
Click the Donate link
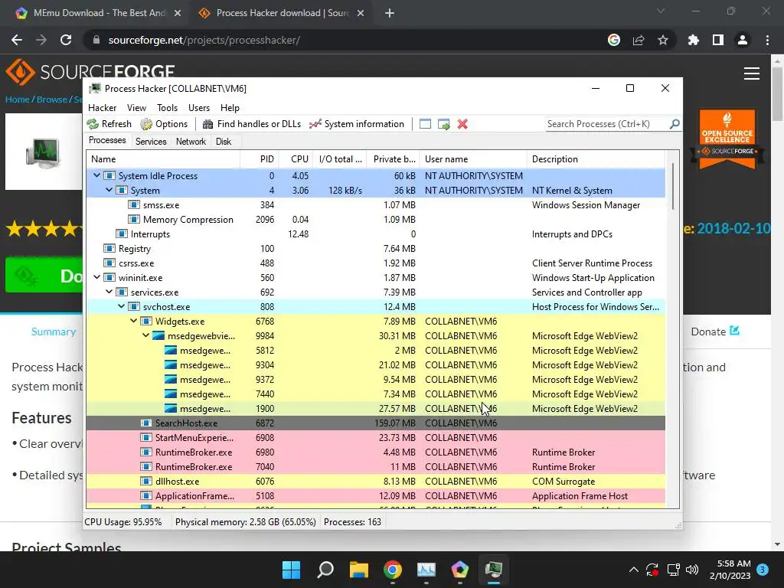tap(715, 332)
